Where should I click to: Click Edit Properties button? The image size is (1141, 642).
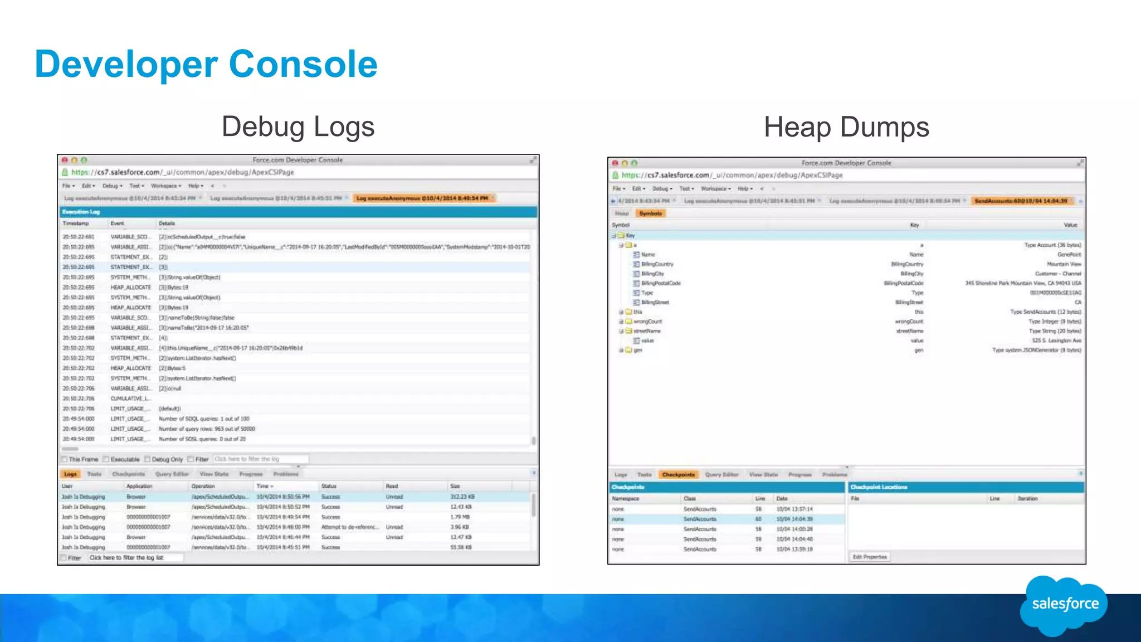pos(870,557)
